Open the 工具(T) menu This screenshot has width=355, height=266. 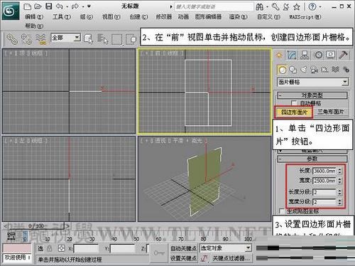(62, 17)
